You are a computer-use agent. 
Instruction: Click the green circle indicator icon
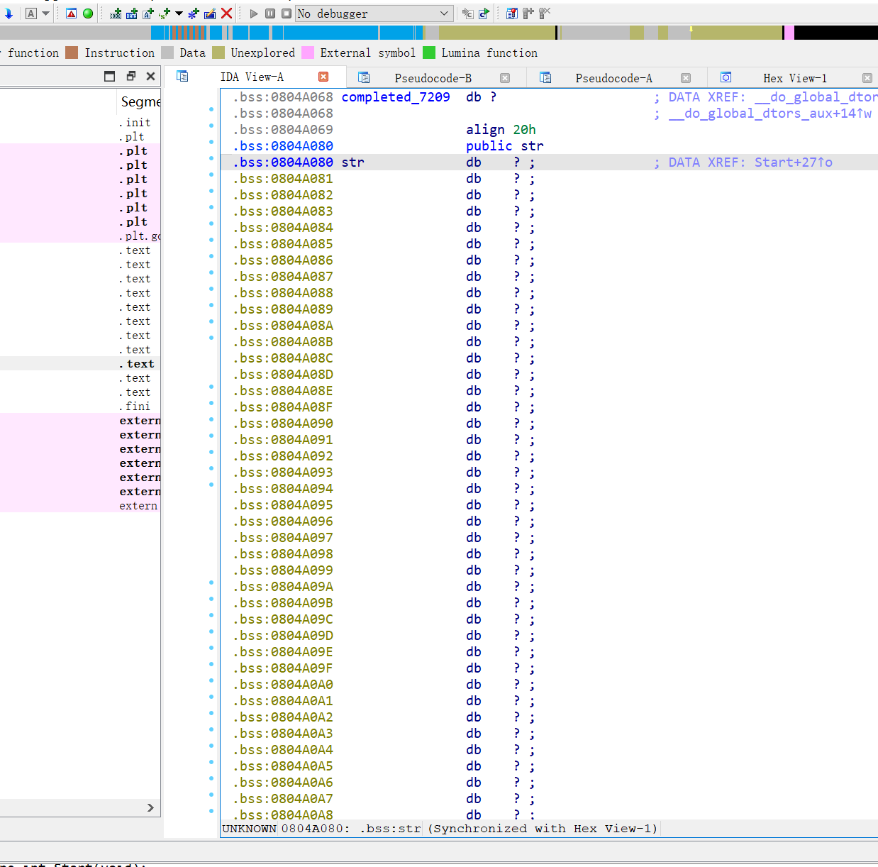click(88, 13)
